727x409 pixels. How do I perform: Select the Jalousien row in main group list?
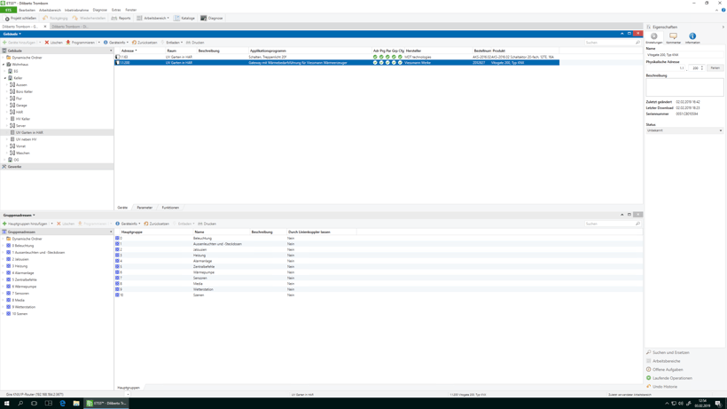tap(379, 249)
